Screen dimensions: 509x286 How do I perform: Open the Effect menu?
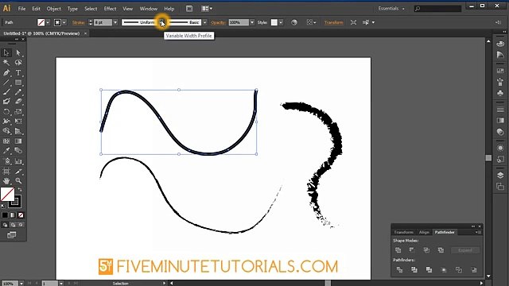[110, 9]
